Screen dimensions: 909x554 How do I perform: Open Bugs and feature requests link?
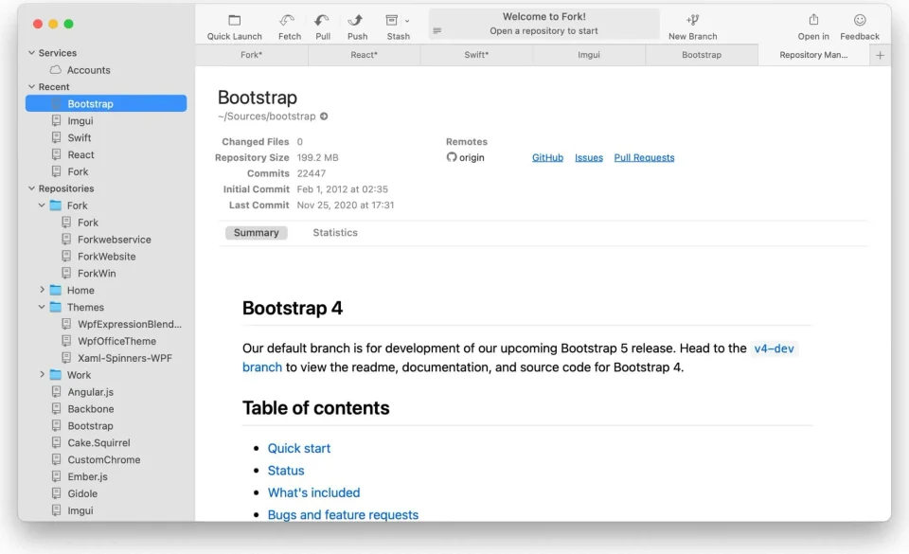coord(343,514)
